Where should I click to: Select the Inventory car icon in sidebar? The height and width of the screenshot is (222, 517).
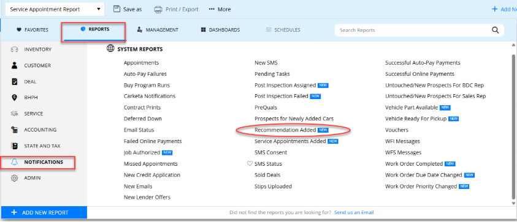point(14,50)
